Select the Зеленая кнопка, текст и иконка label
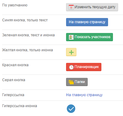Image resolution: width=123 pixels, height=116 pixels. coord(28,35)
